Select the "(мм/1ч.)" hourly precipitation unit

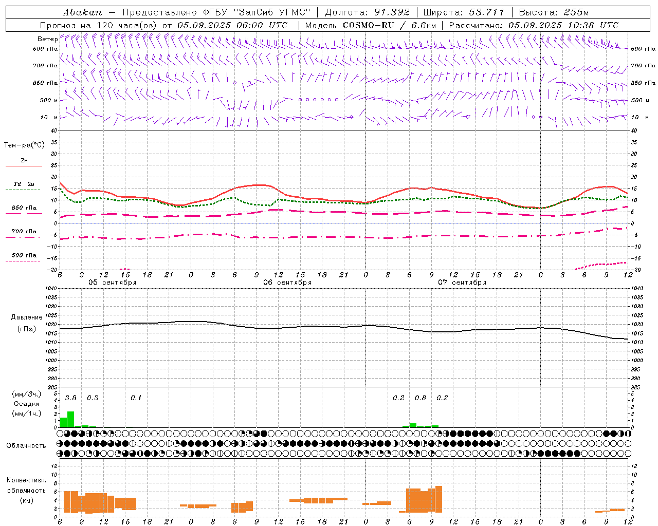[26, 414]
